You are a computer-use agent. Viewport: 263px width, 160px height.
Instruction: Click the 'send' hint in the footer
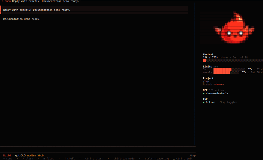(9, 159)
